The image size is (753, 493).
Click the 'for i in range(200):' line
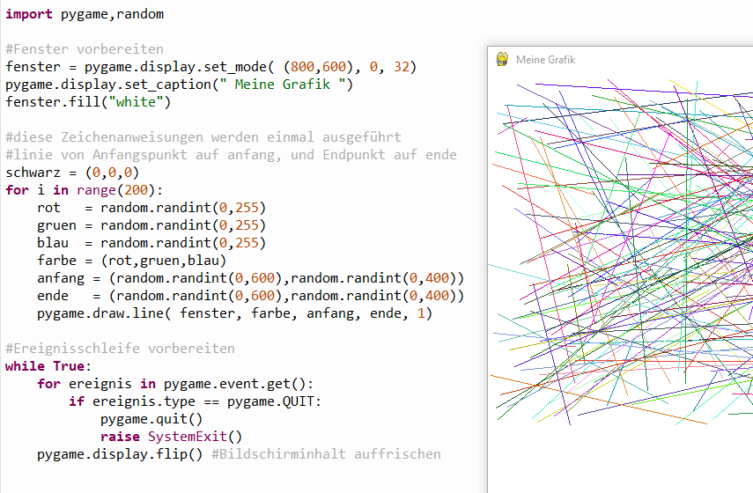coord(84,190)
